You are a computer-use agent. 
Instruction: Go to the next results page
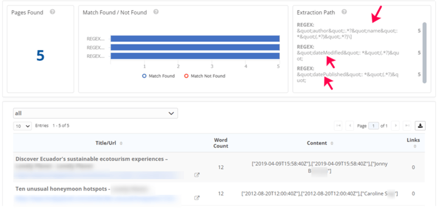pyautogui.click(x=395, y=126)
